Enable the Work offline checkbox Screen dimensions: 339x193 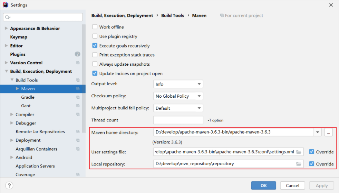tap(95, 27)
